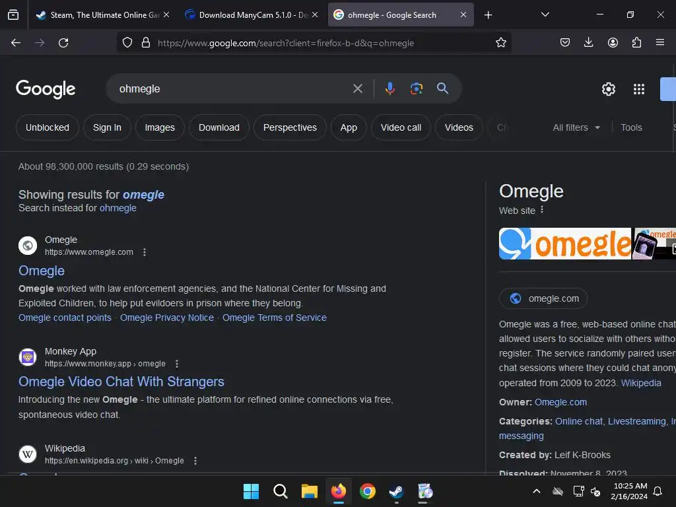
Task: Open options for Monkey App result
Action: click(x=177, y=364)
